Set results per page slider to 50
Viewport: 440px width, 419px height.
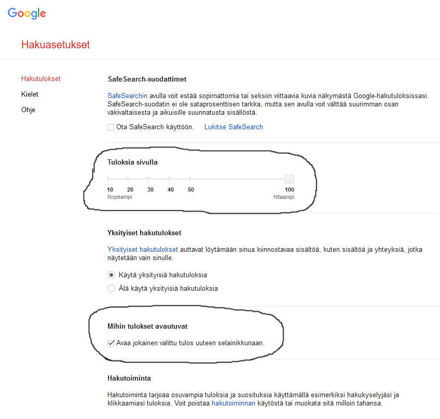[x=190, y=179]
